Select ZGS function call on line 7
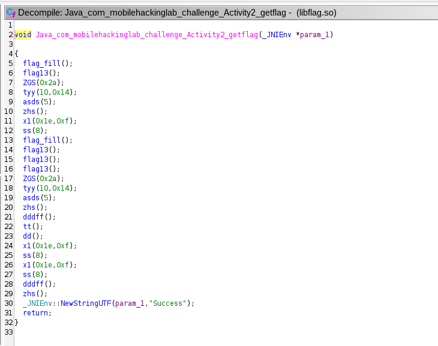 coord(29,83)
